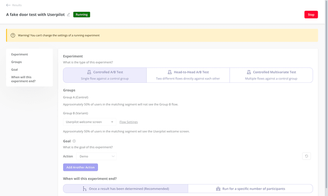Stop the running experiment

point(311,15)
